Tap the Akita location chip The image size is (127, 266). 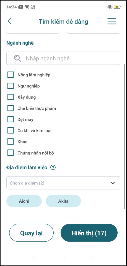pyautogui.click(x=63, y=201)
